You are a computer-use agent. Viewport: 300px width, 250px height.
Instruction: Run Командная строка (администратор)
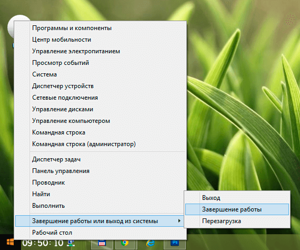(100, 144)
